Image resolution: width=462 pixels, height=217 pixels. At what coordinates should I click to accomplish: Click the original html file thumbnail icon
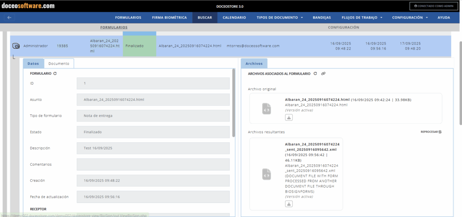pyautogui.click(x=267, y=108)
